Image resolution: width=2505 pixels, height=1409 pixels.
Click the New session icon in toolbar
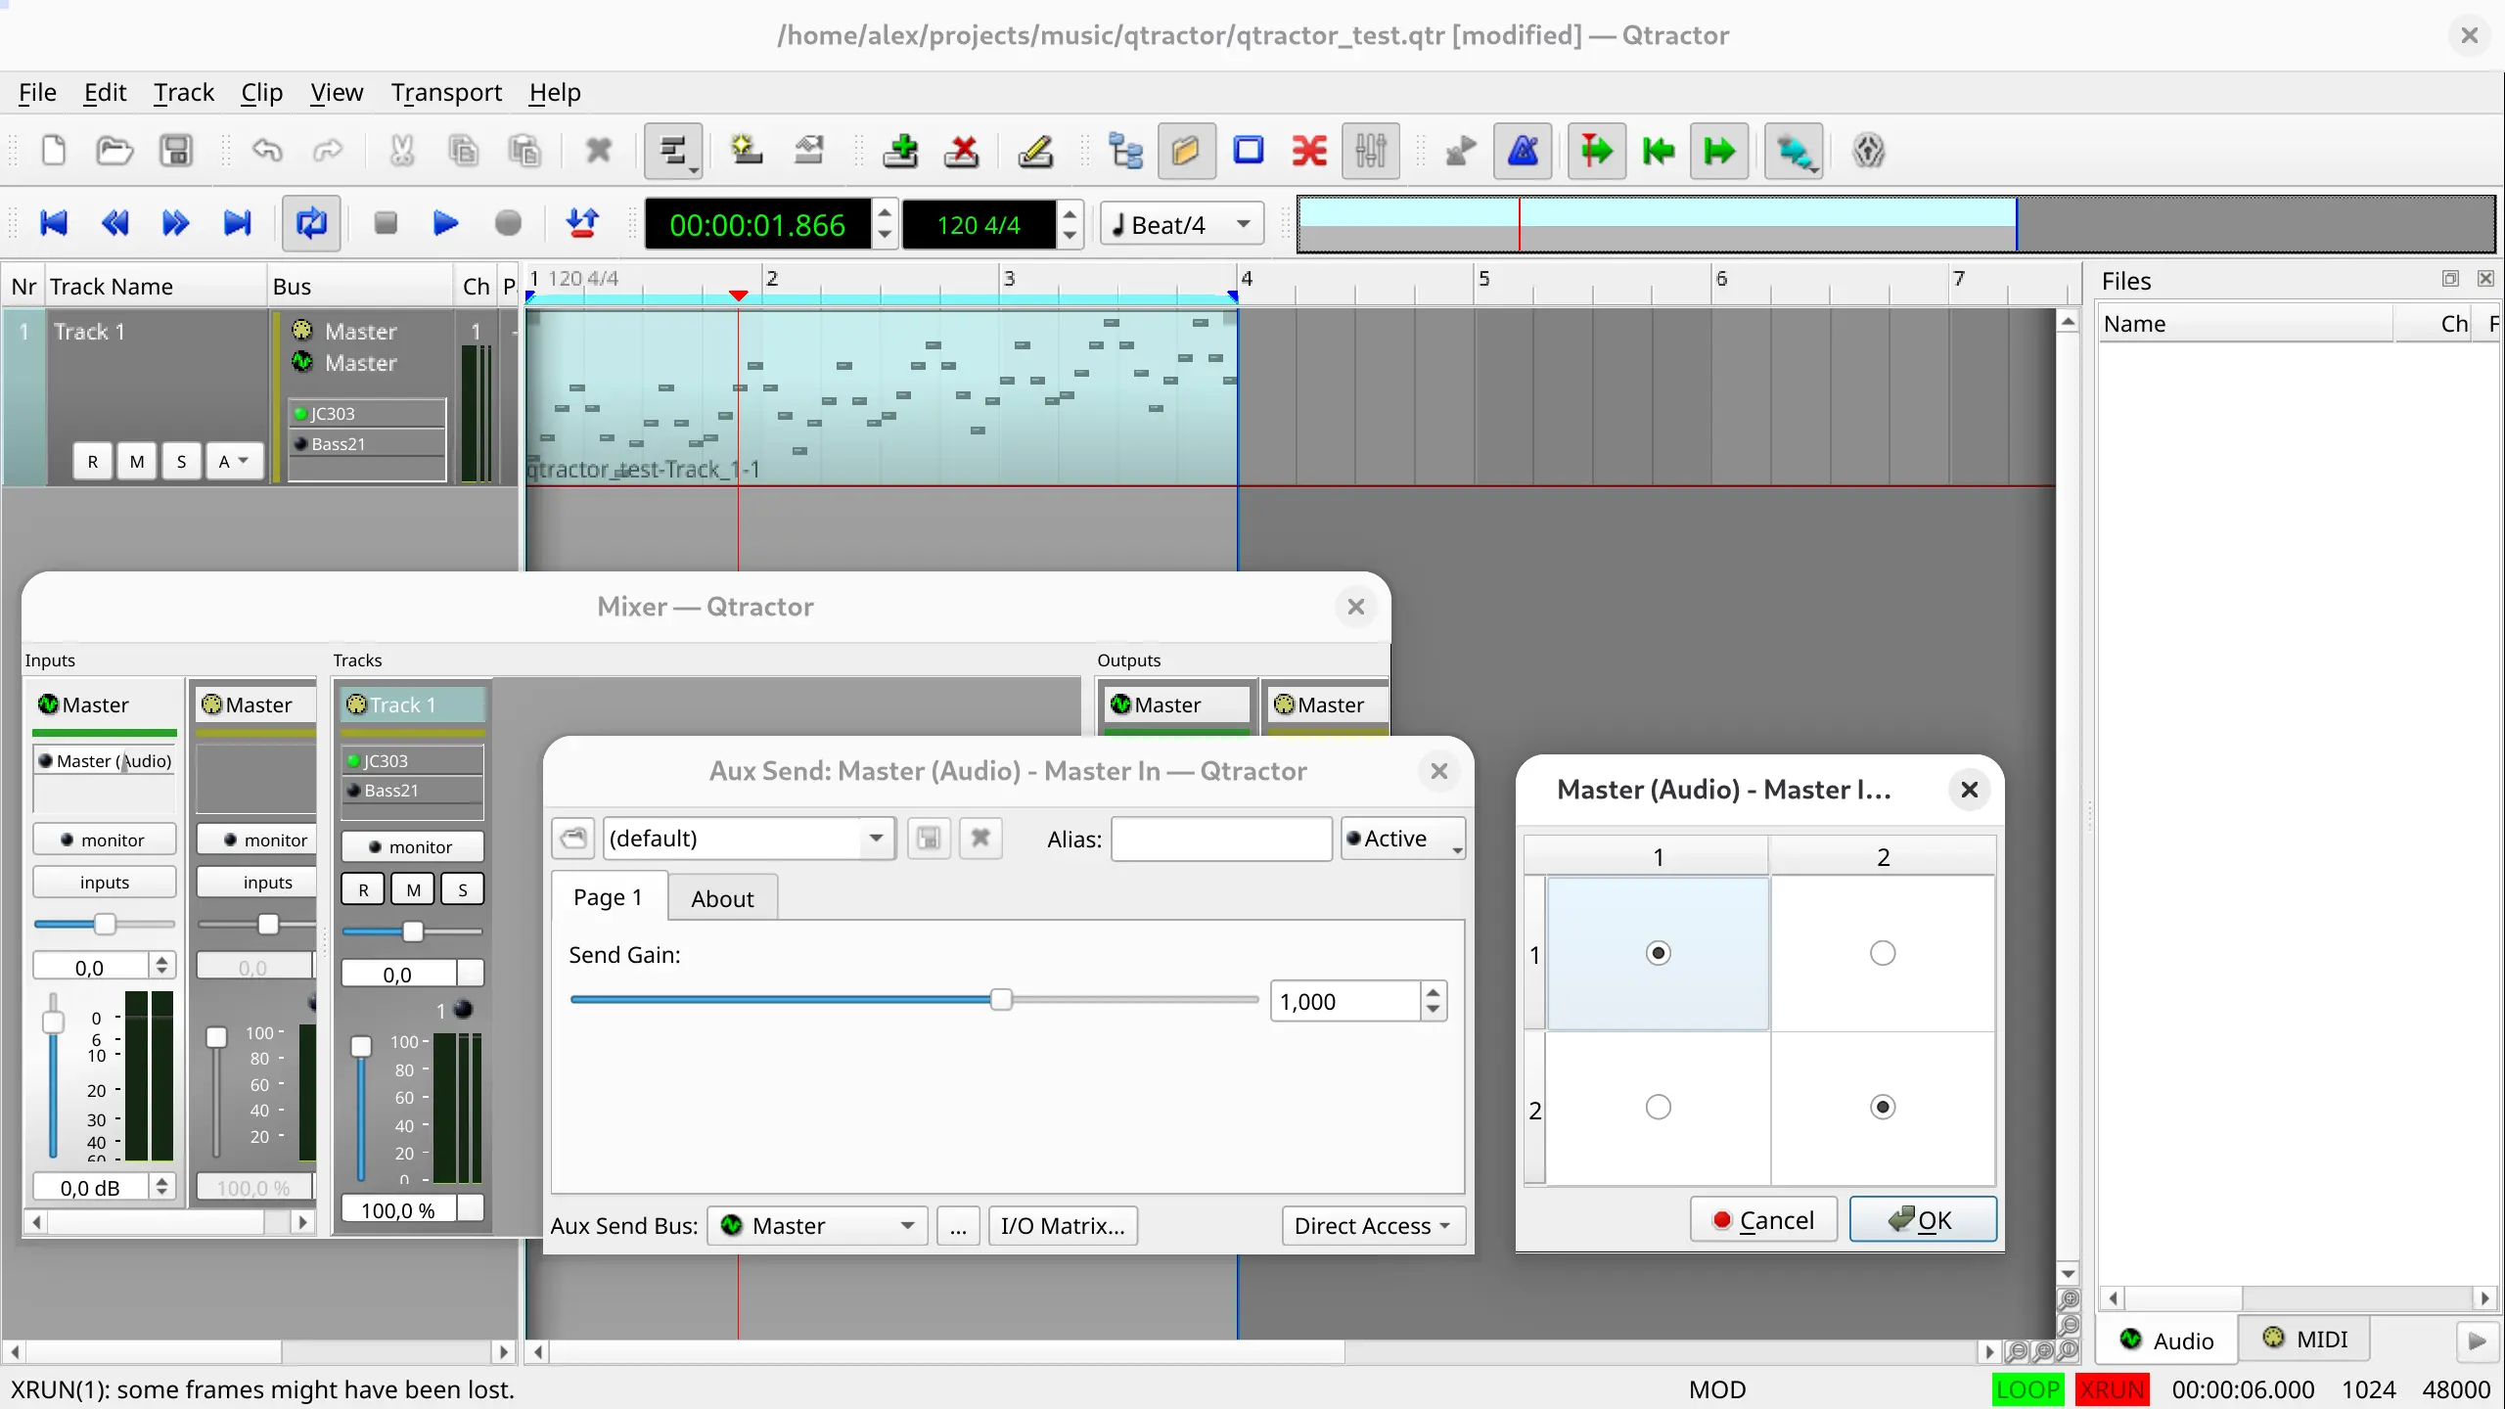pyautogui.click(x=54, y=151)
